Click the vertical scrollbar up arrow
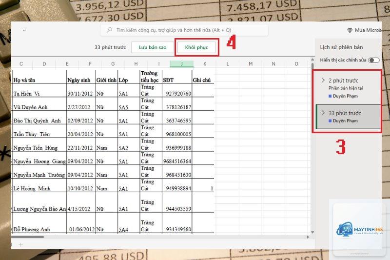Viewport: 390px width, 260px height. (312, 60)
